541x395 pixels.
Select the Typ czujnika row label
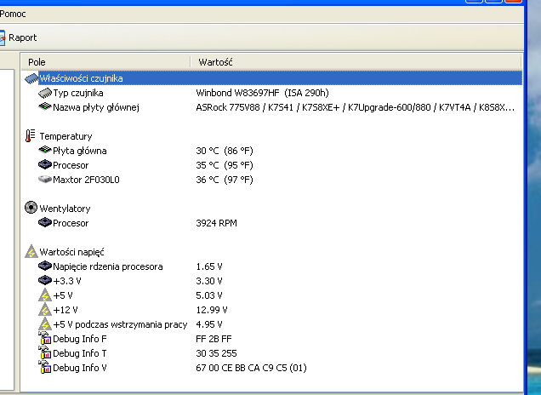78,93
